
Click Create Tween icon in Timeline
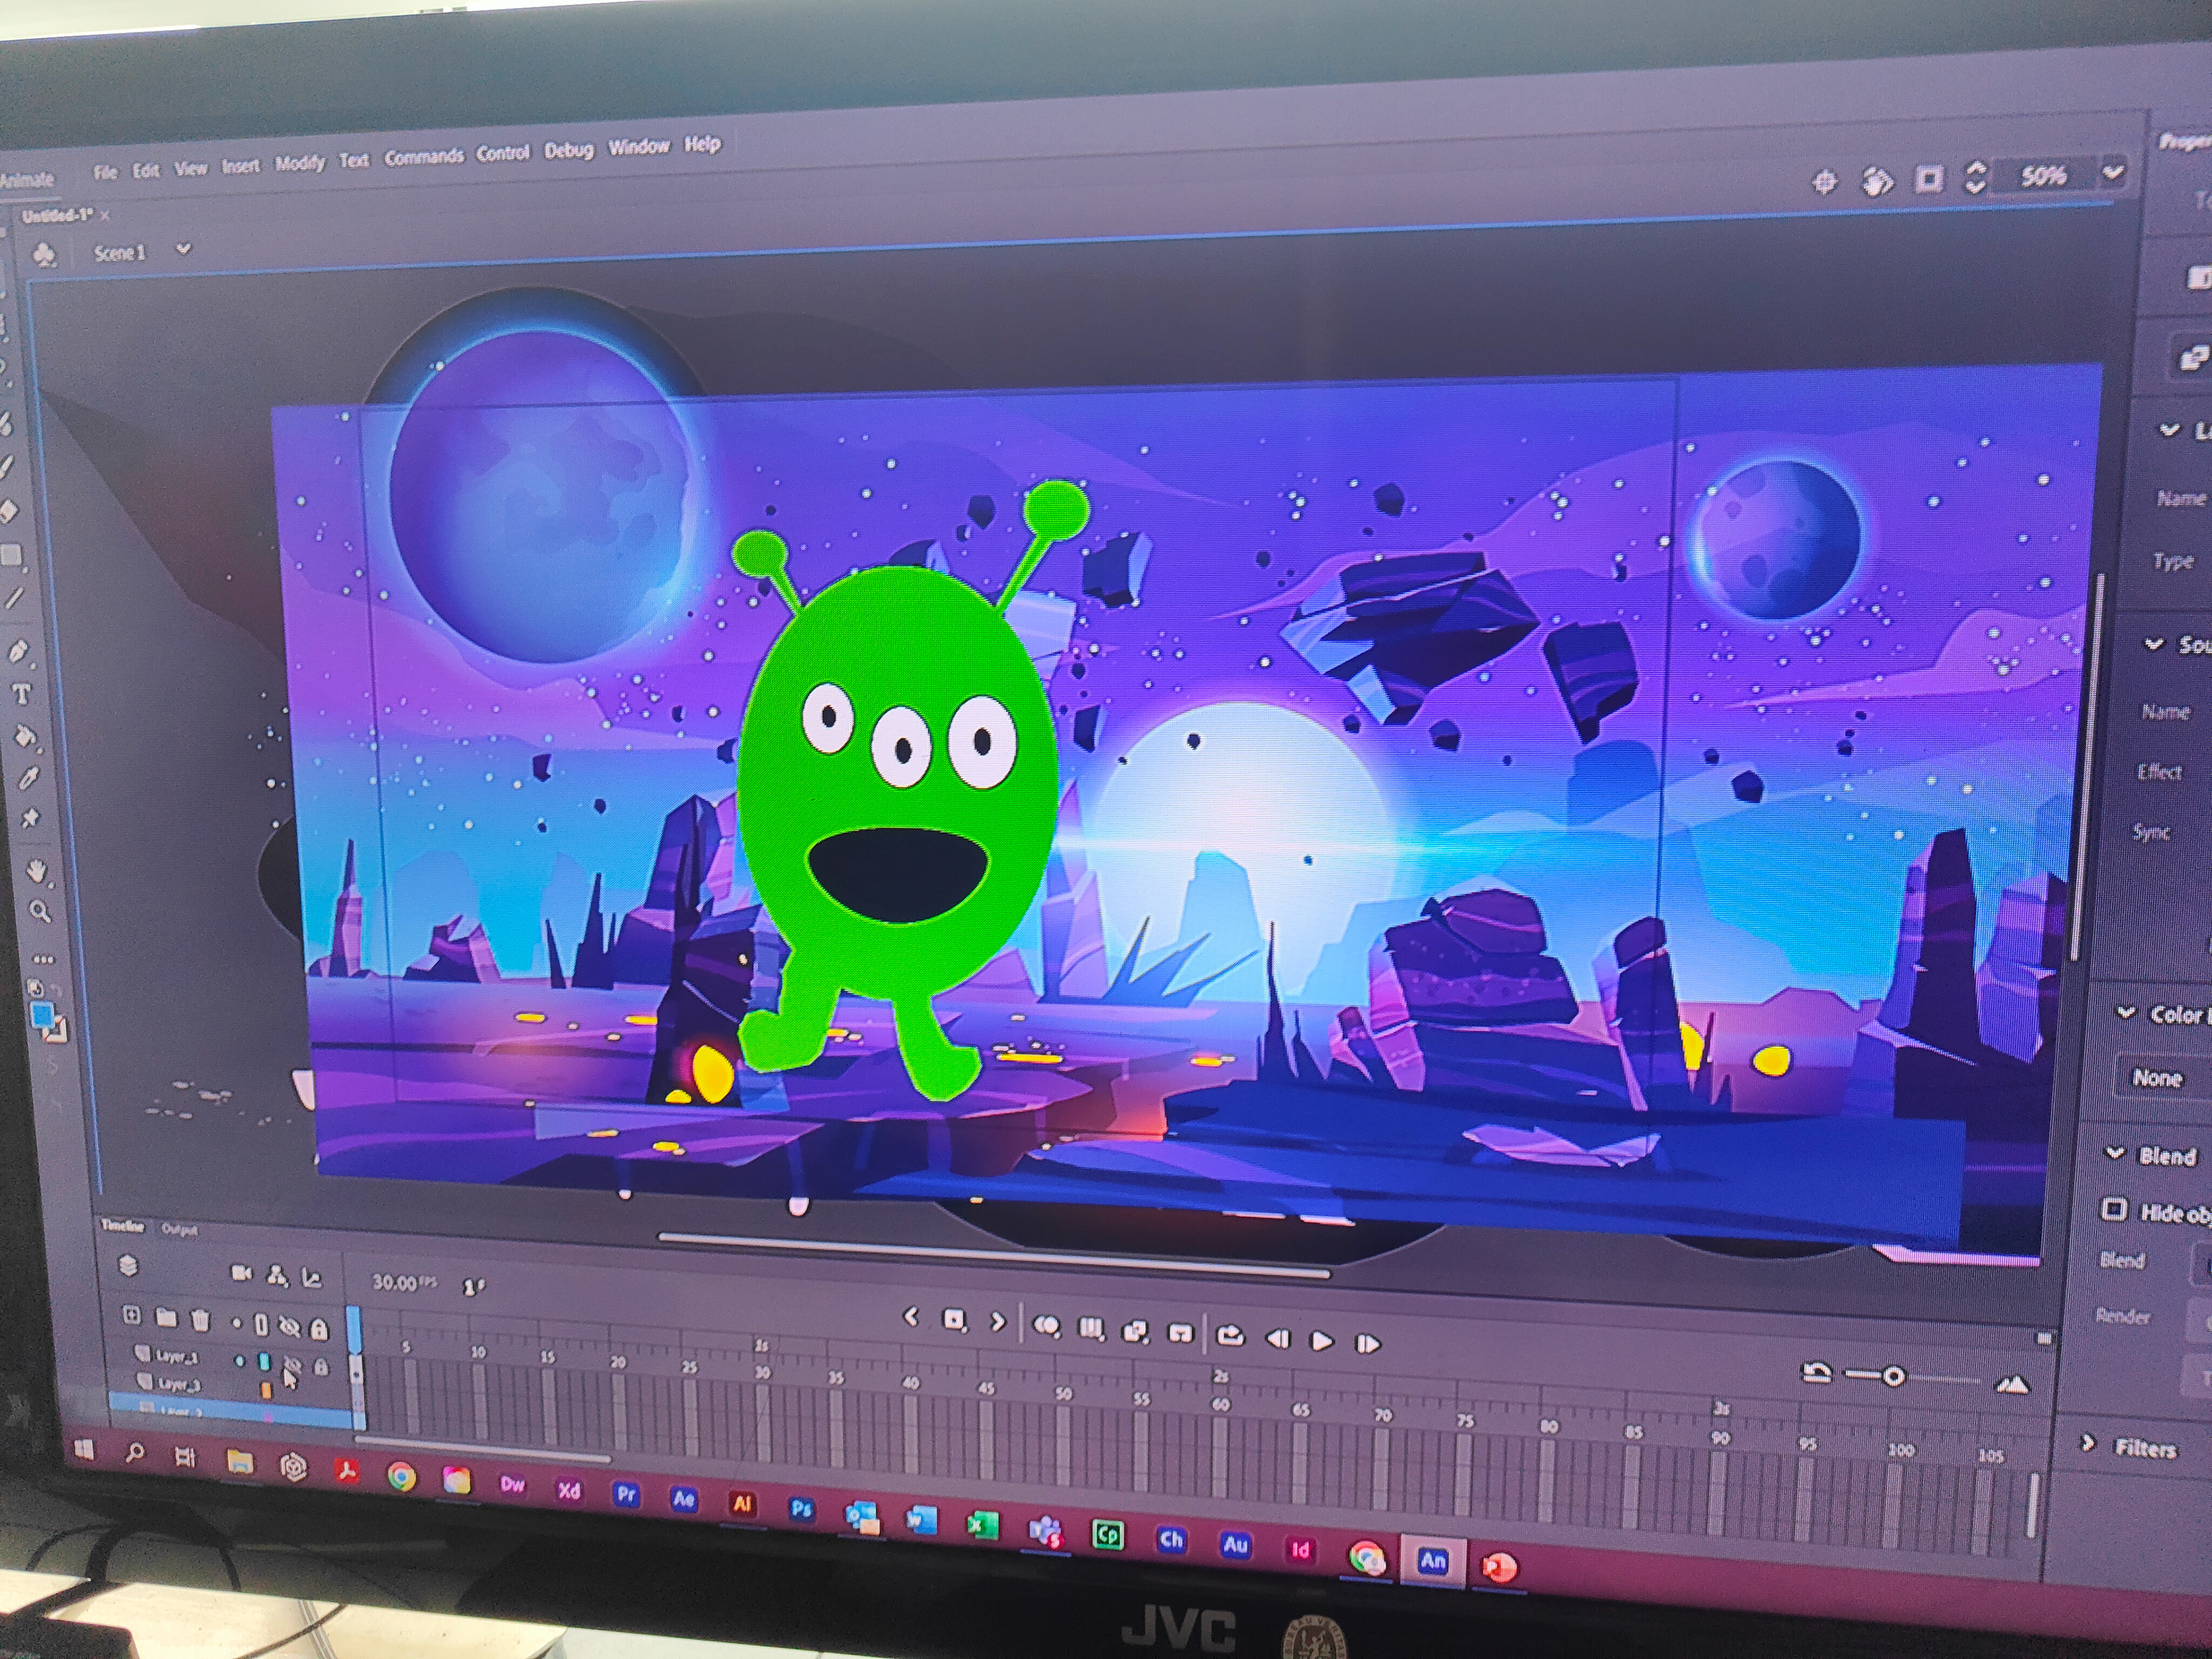coord(1135,1331)
